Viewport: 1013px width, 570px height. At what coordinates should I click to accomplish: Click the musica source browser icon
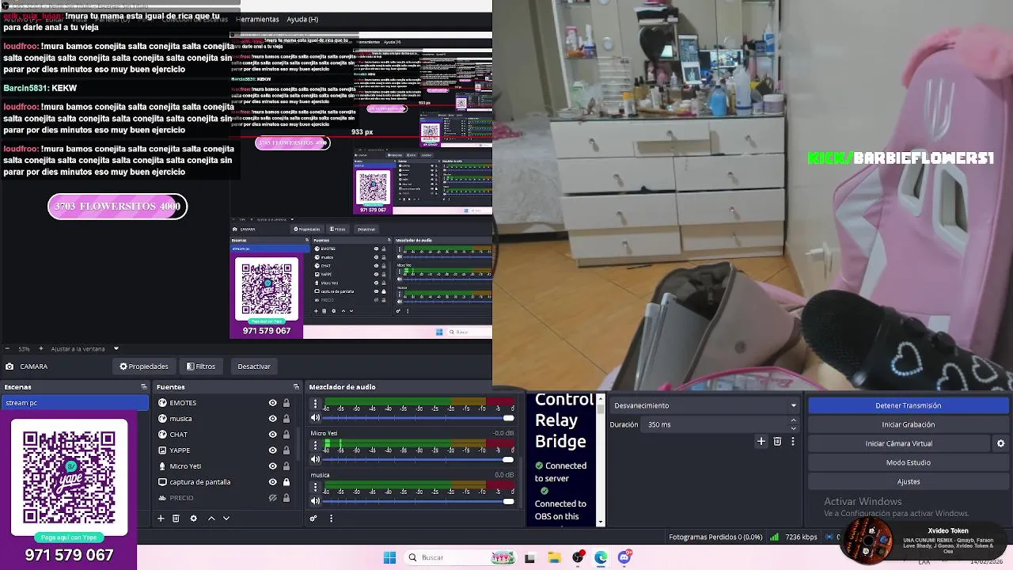click(162, 419)
